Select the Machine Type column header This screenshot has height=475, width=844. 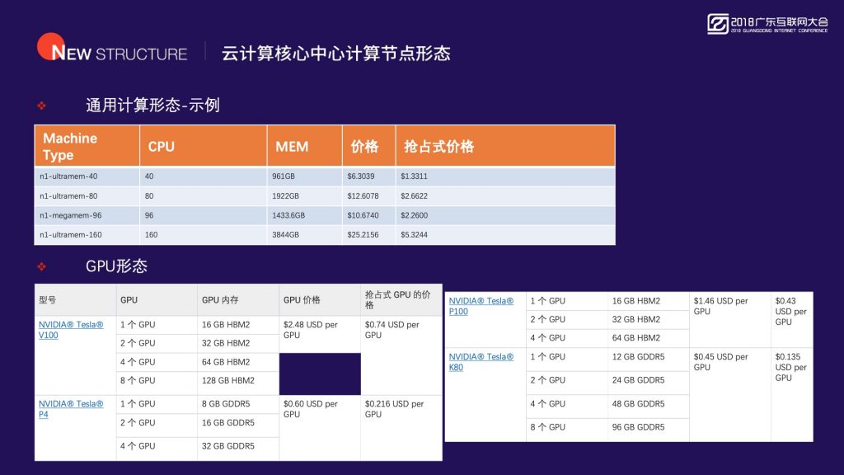87,146
